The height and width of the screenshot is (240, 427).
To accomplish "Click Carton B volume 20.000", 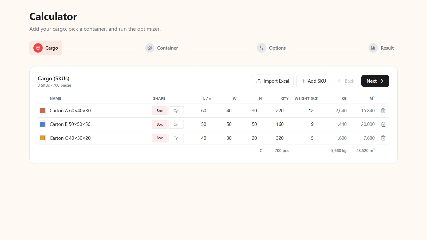I will 368,124.
